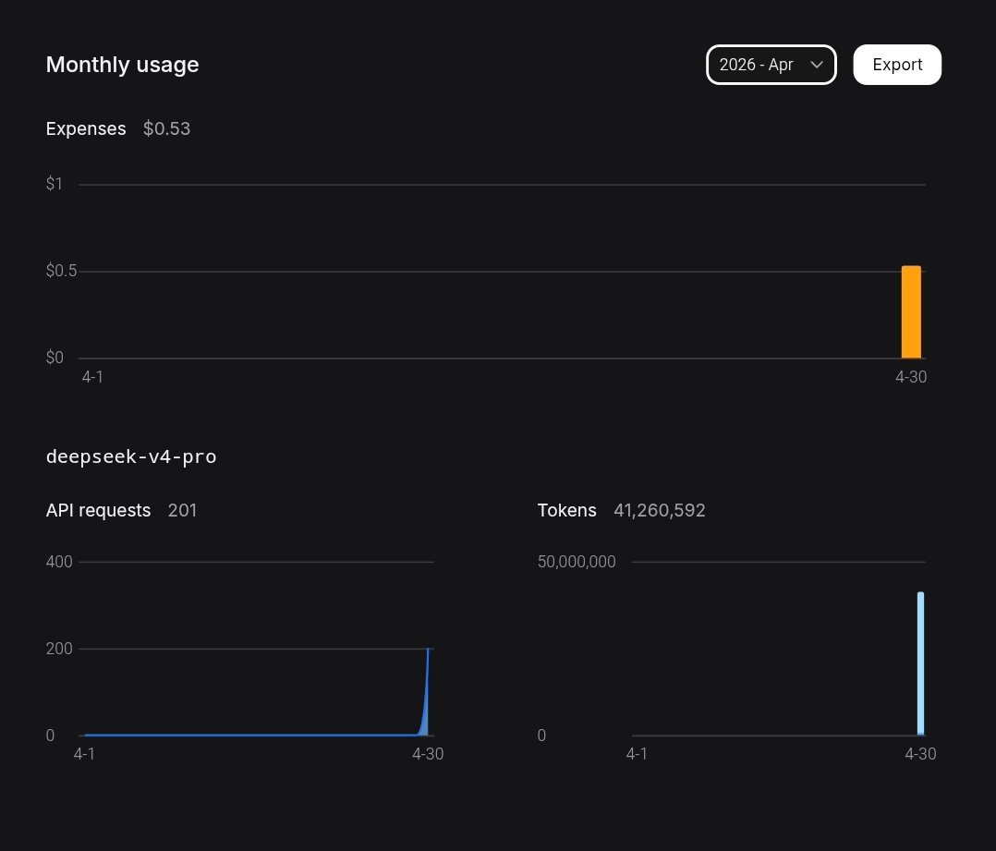Image resolution: width=996 pixels, height=851 pixels.
Task: Click the 400 axis label on API requests chart
Action: coord(59,562)
